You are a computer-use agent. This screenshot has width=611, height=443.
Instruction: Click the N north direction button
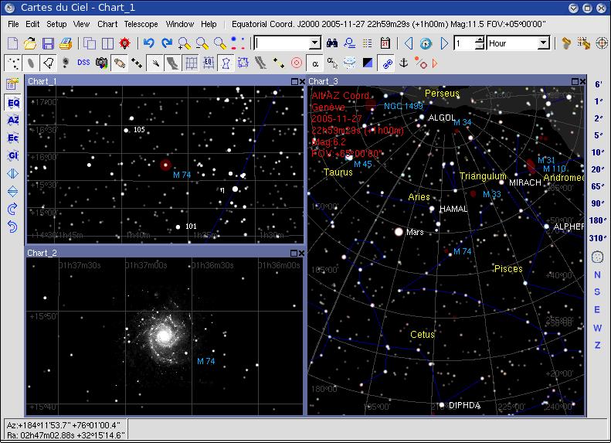(x=597, y=275)
